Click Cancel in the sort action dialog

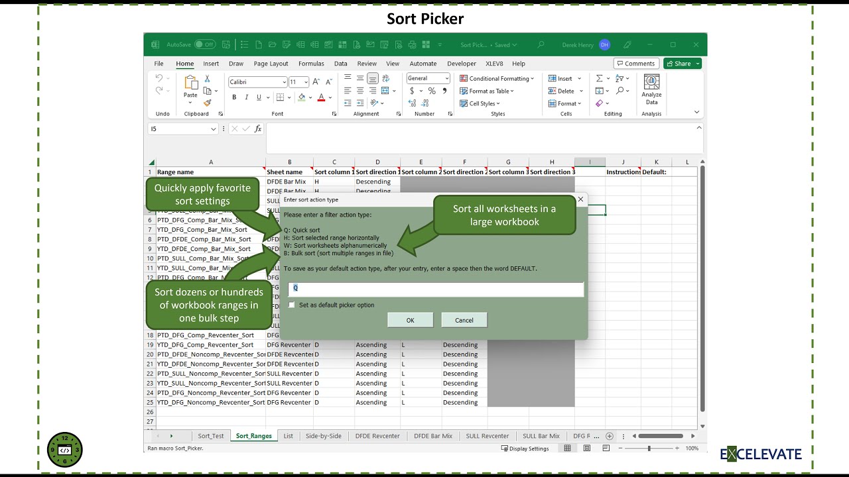(x=464, y=320)
